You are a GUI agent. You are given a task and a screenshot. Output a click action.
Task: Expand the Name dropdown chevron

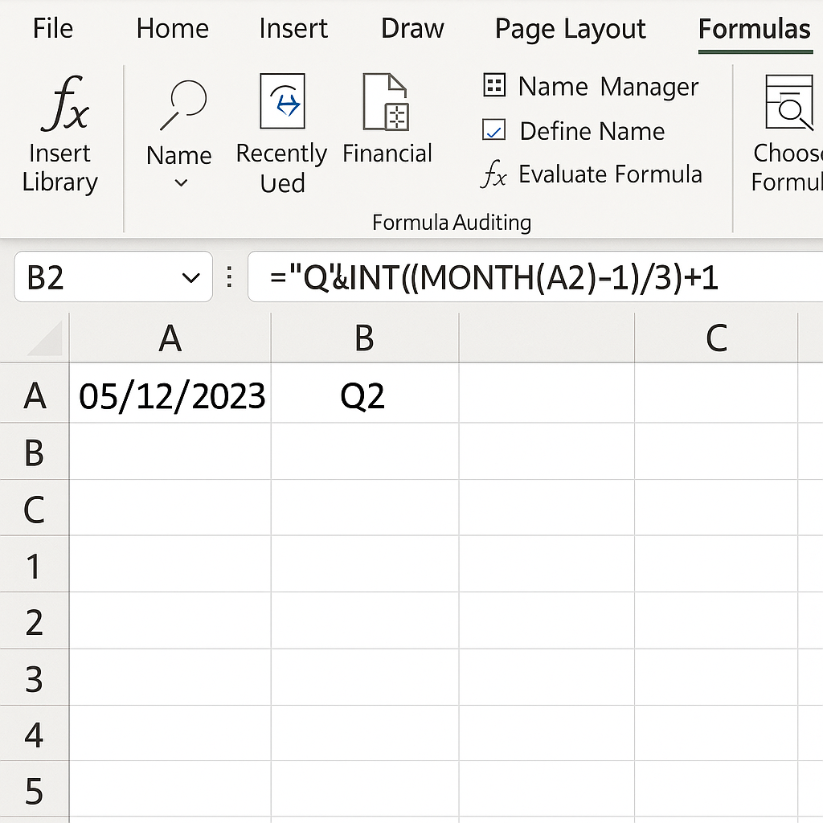181,183
